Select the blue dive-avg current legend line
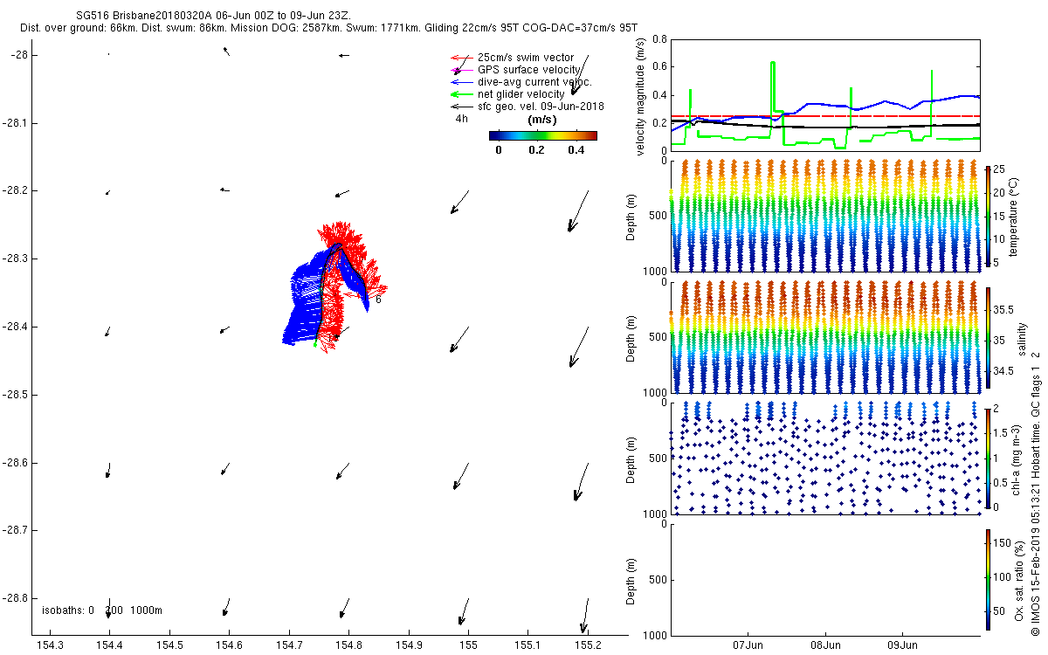Screen dimensions: 1048x655 pyautogui.click(x=457, y=82)
